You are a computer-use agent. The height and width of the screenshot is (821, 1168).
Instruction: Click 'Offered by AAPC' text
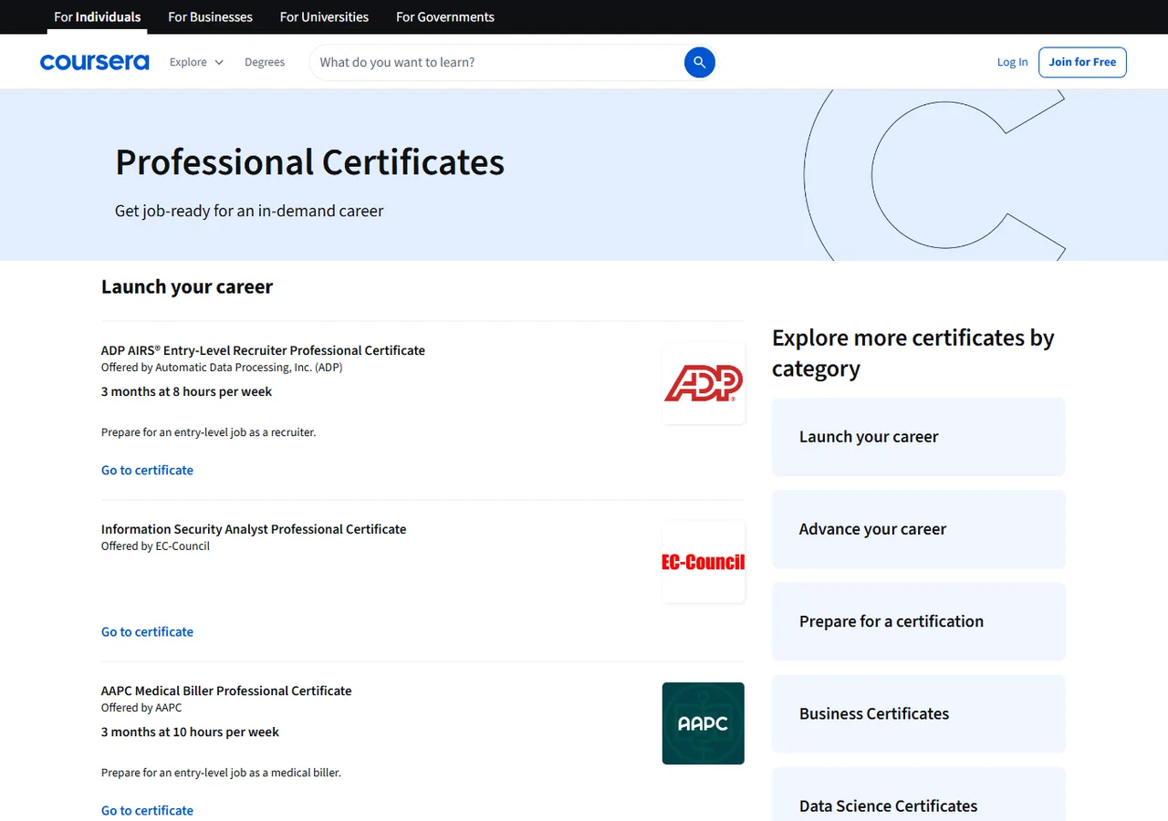[141, 708]
